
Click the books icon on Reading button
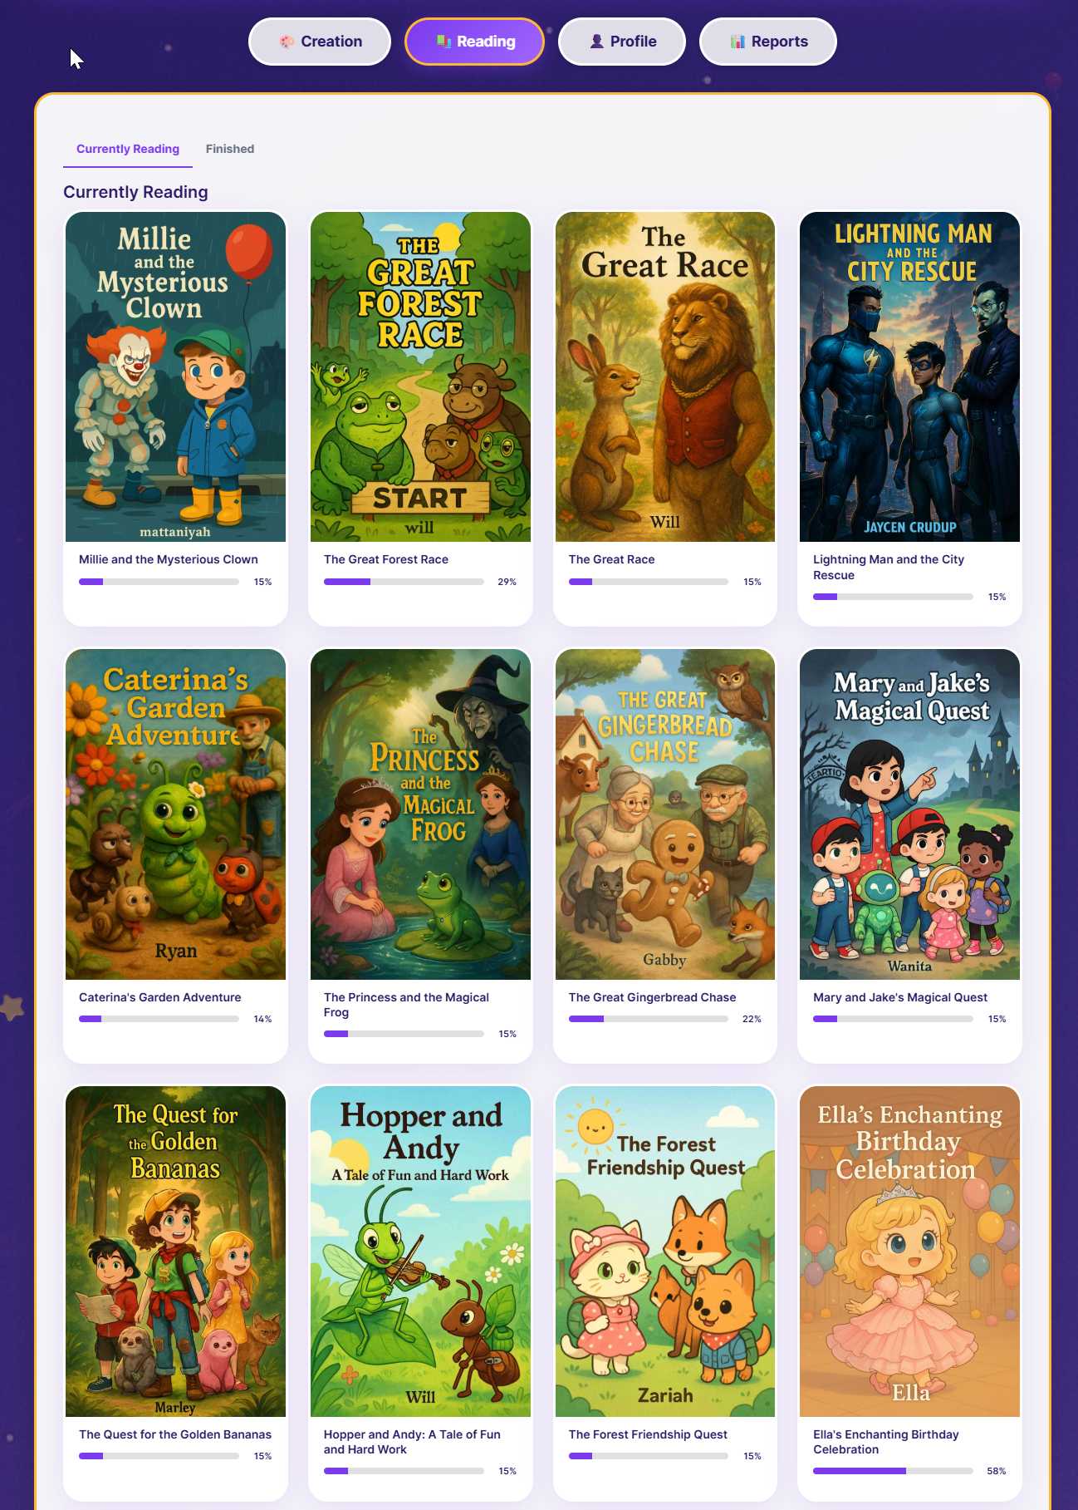pos(443,42)
